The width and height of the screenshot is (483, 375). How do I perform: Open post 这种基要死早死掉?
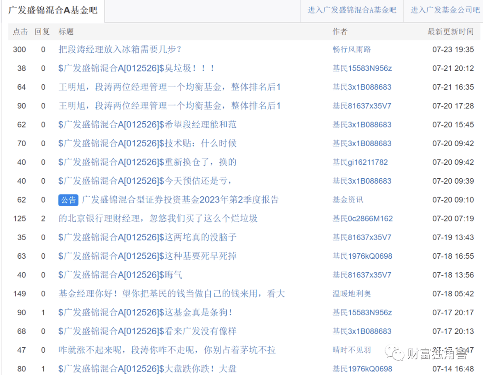click(x=148, y=256)
